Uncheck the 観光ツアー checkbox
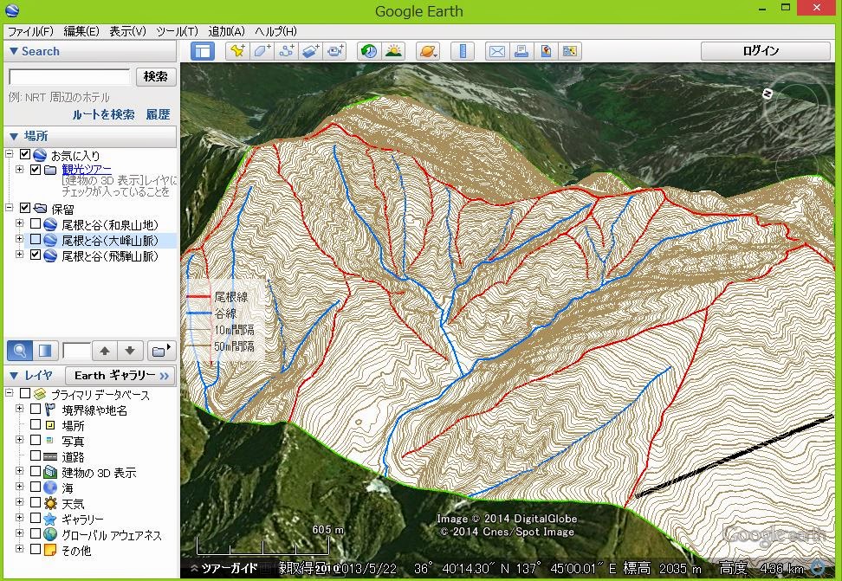The width and height of the screenshot is (842, 581). 36,170
